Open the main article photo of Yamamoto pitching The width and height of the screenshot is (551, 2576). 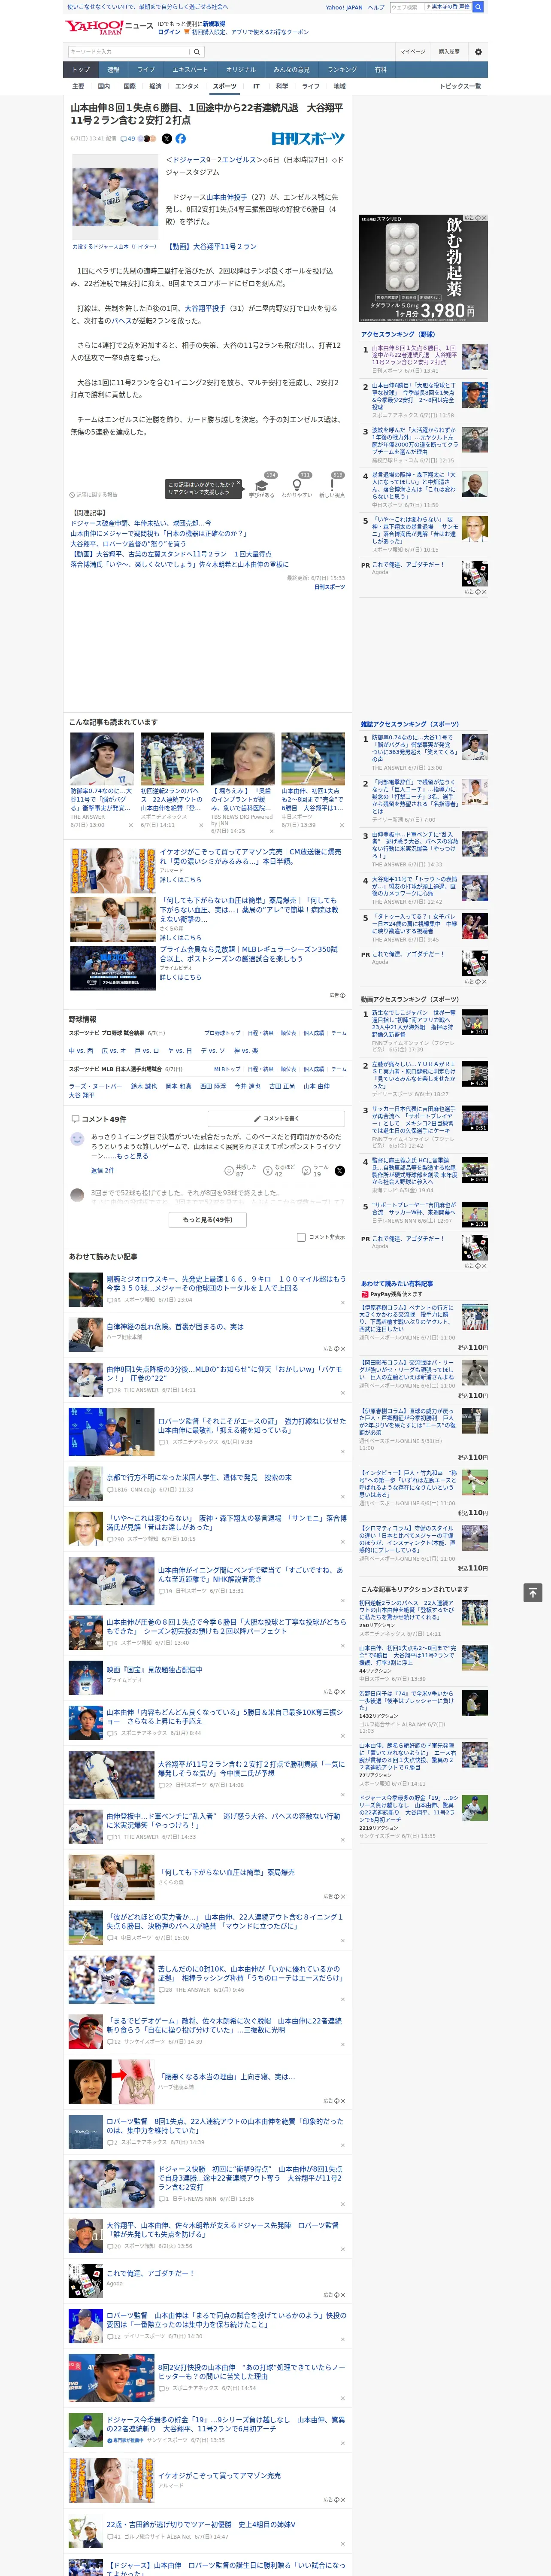[115, 196]
